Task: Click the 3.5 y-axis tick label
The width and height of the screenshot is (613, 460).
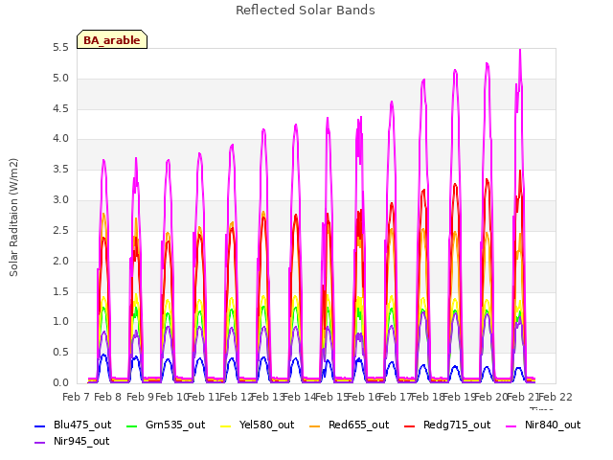Action: [60, 170]
